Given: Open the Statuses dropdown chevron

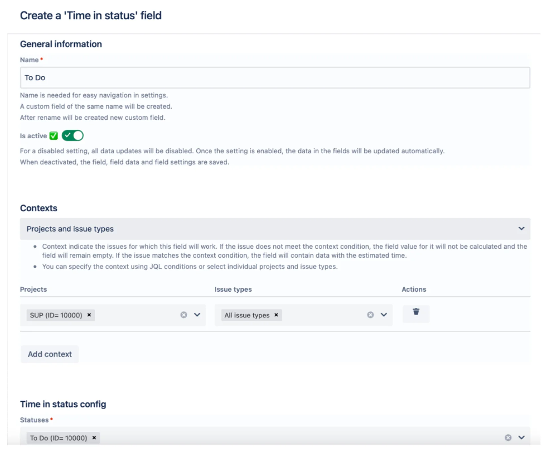Looking at the screenshot, I should point(521,438).
